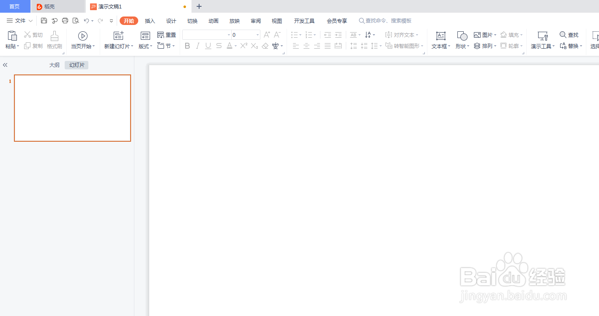This screenshot has width=599, height=316.
Task: Click the Reset (重置) button
Action: pos(167,35)
